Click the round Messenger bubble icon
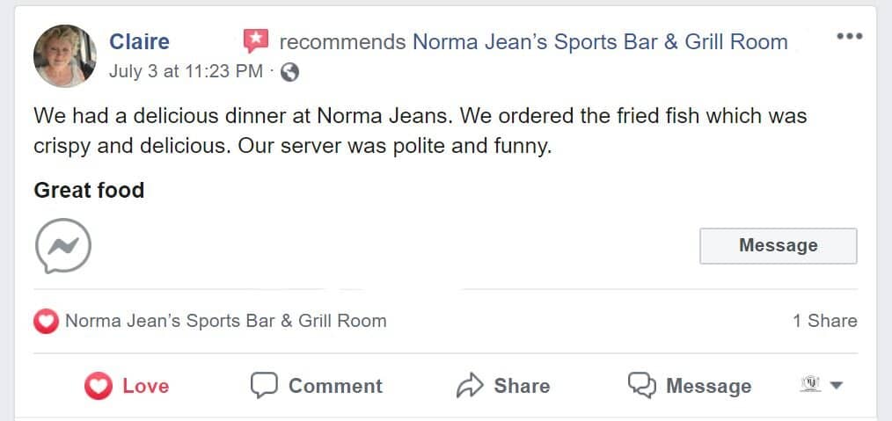Viewport: 892px width, 421px height. click(62, 245)
